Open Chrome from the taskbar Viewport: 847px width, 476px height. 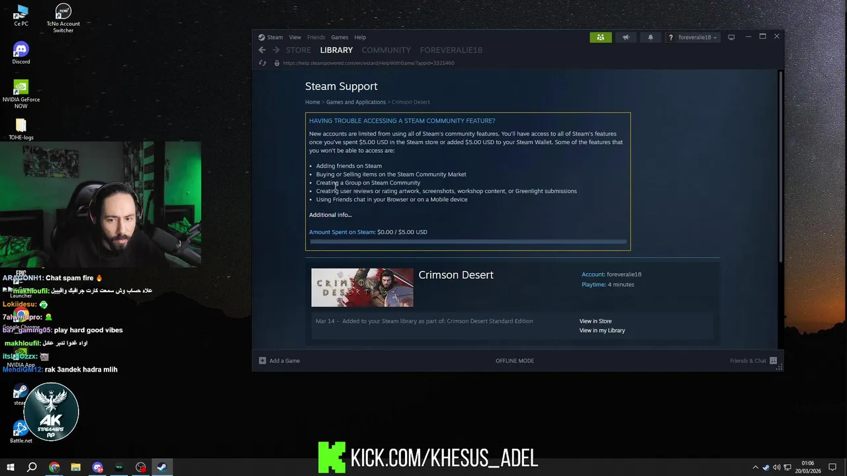tap(54, 467)
